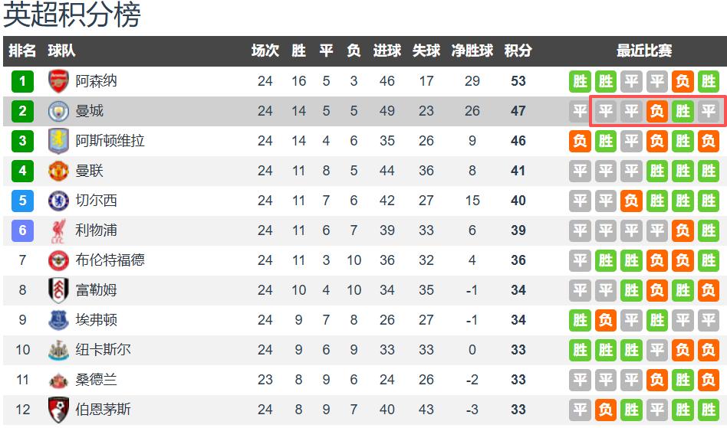Sort by the 积分 column header

coord(518,51)
